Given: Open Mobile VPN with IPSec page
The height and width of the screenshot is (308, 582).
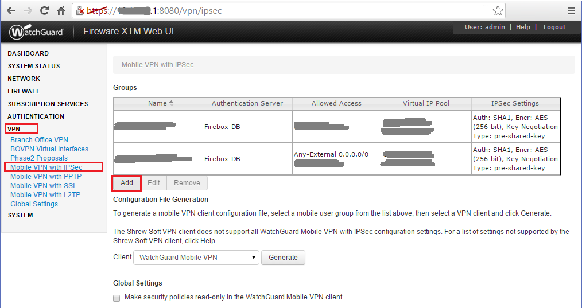Looking at the screenshot, I should [x=46, y=167].
